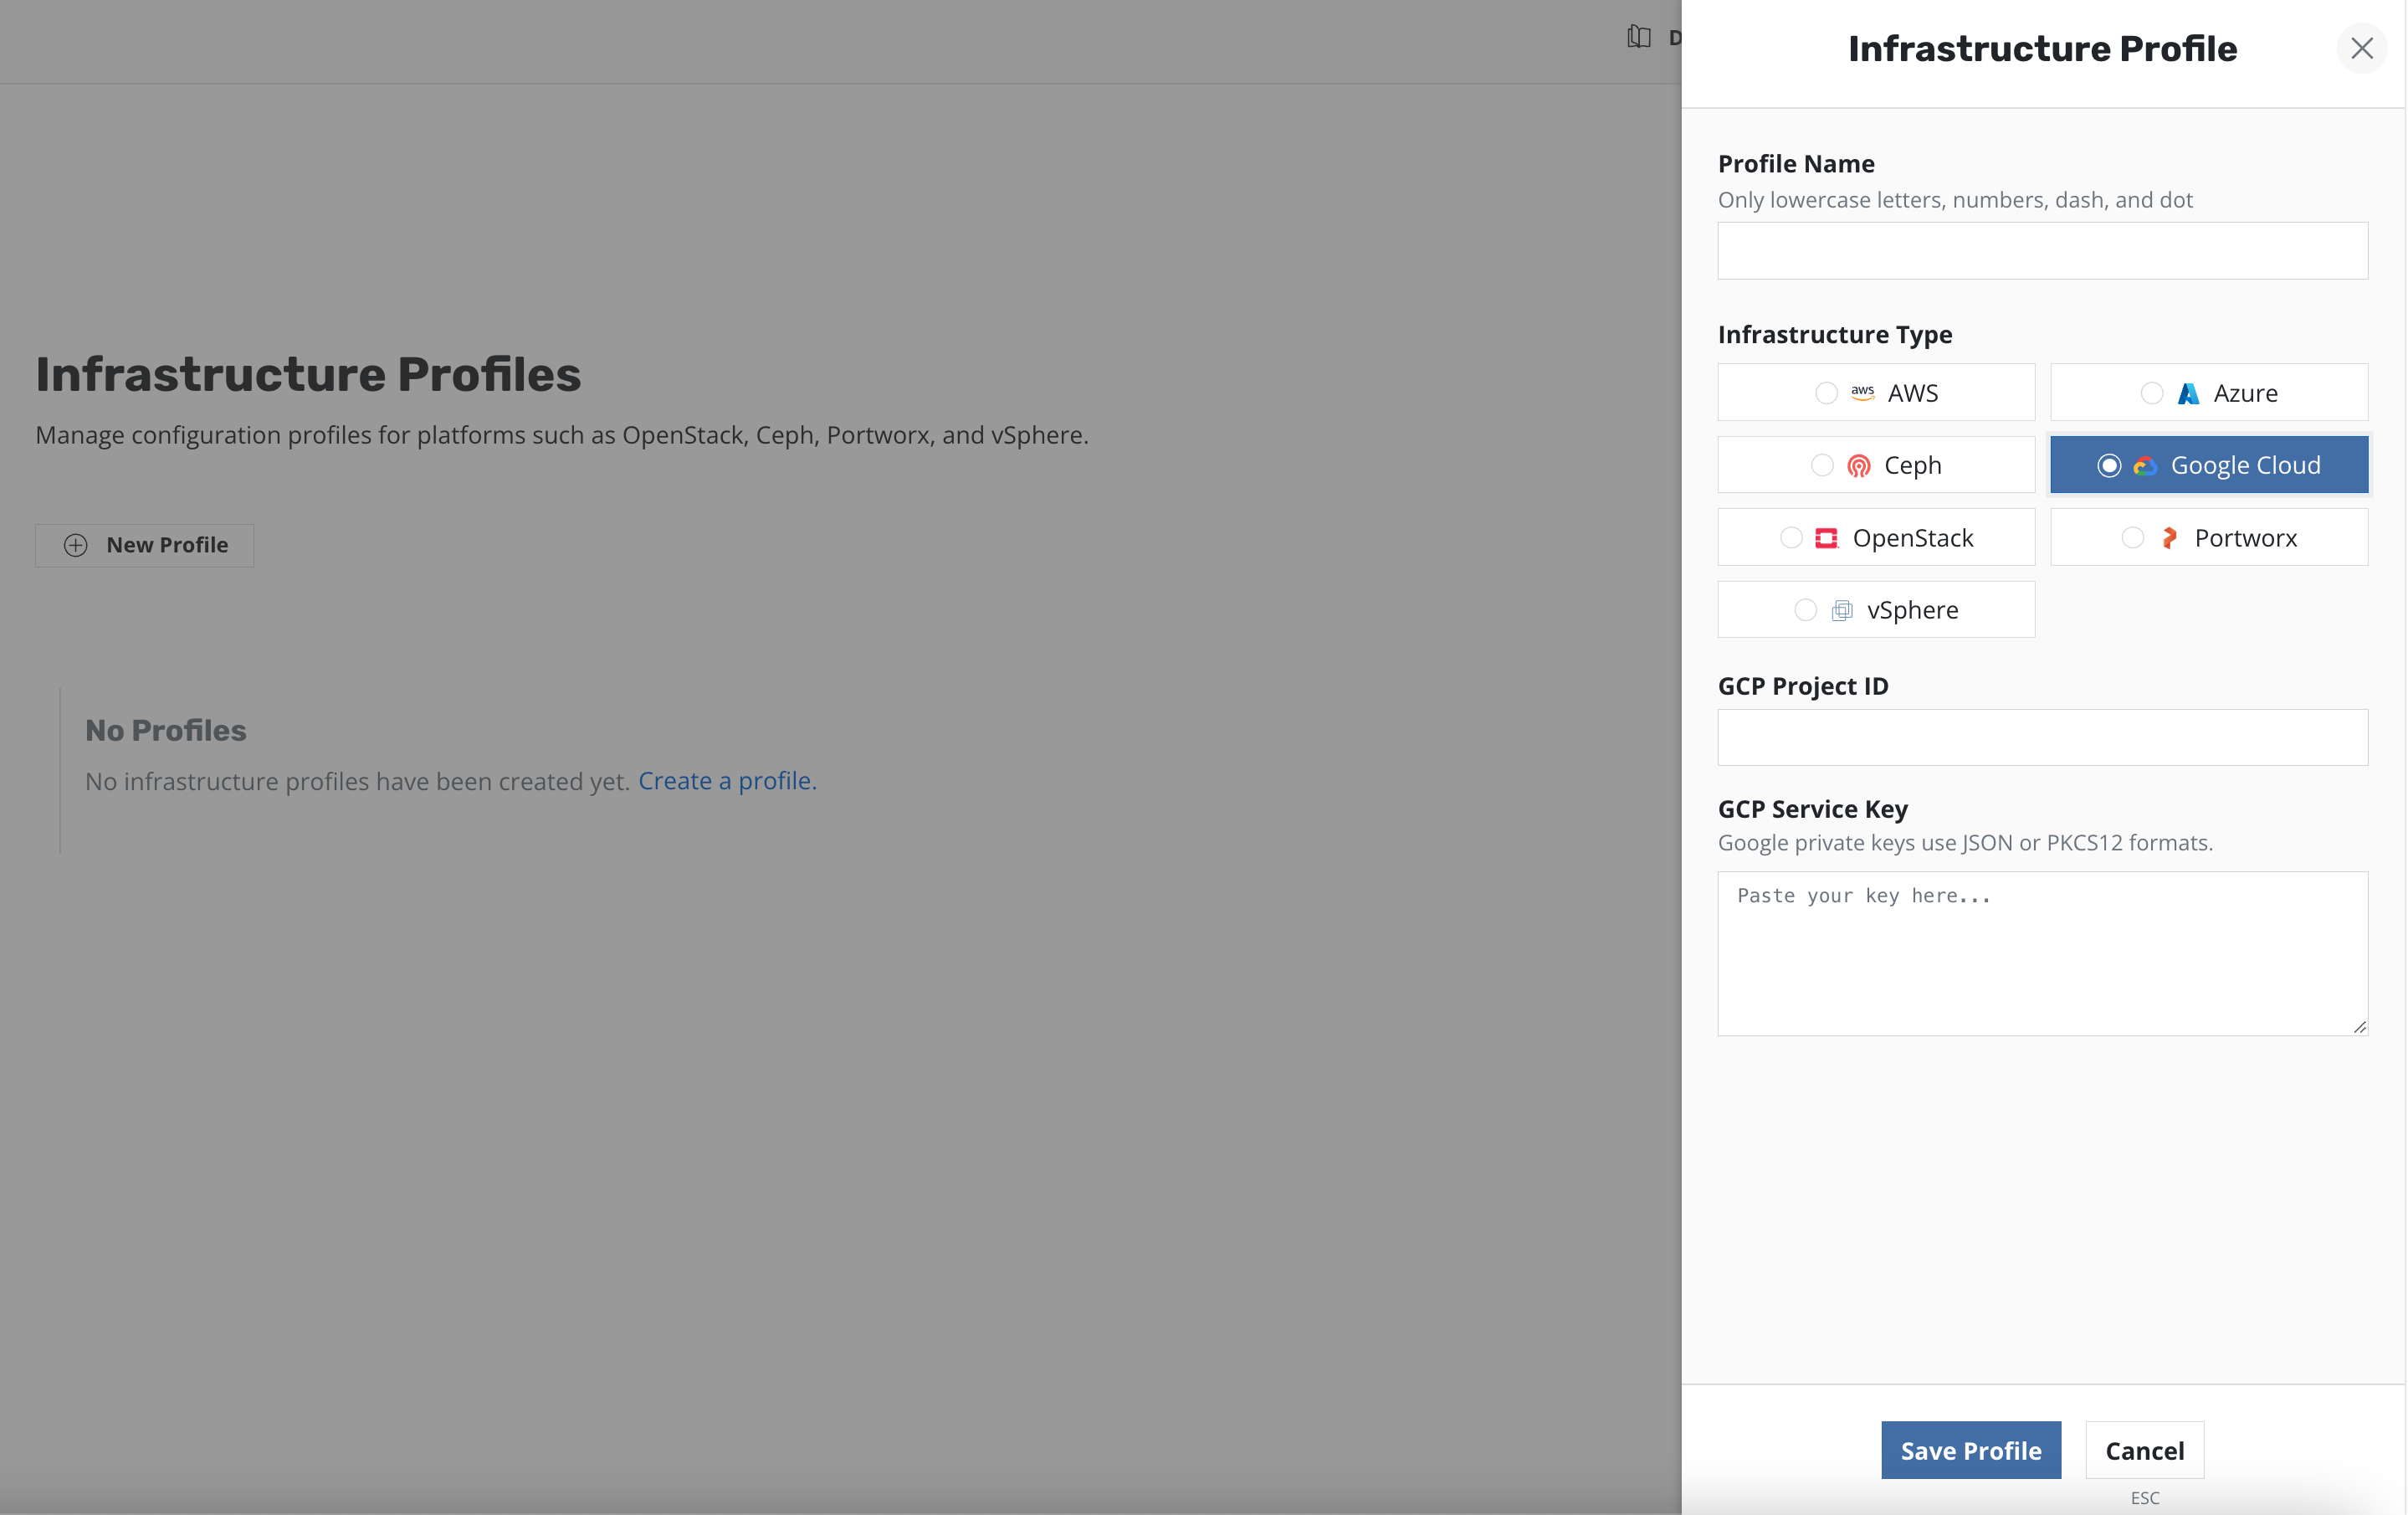2408x1515 pixels.
Task: Follow the Create a profile link
Action: [727, 780]
